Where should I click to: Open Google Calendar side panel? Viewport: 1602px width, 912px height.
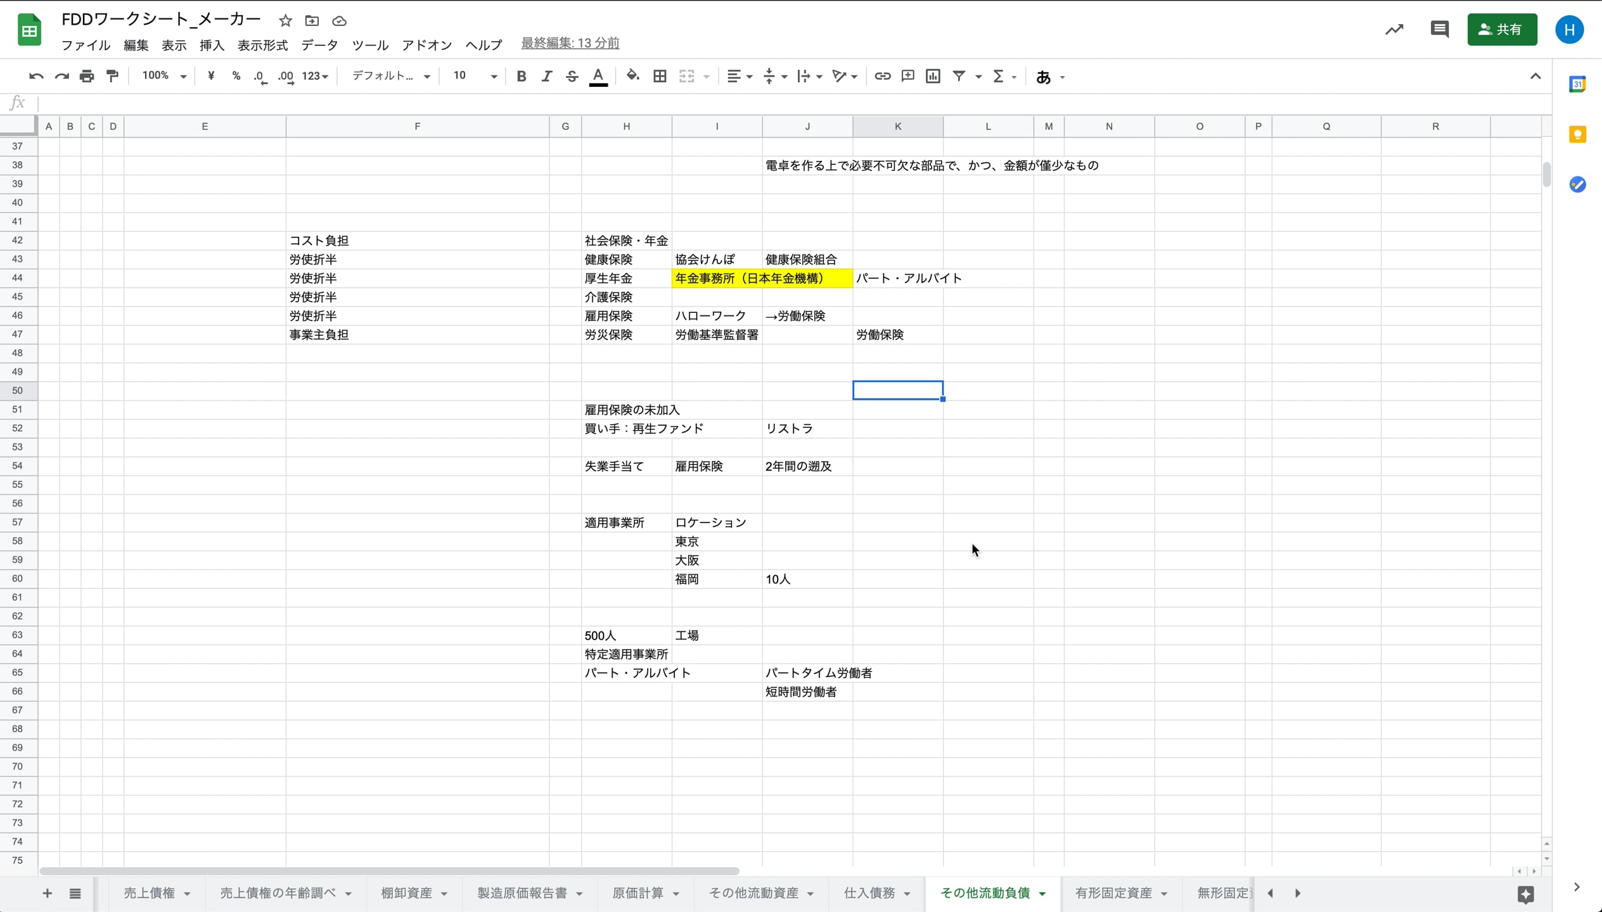click(x=1577, y=84)
